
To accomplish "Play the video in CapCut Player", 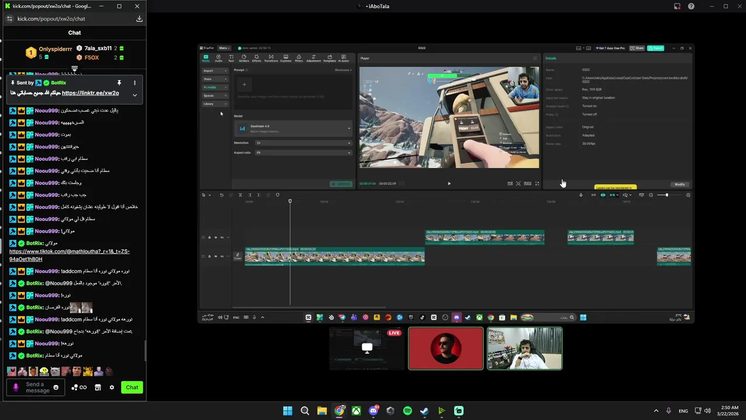I will tap(449, 184).
